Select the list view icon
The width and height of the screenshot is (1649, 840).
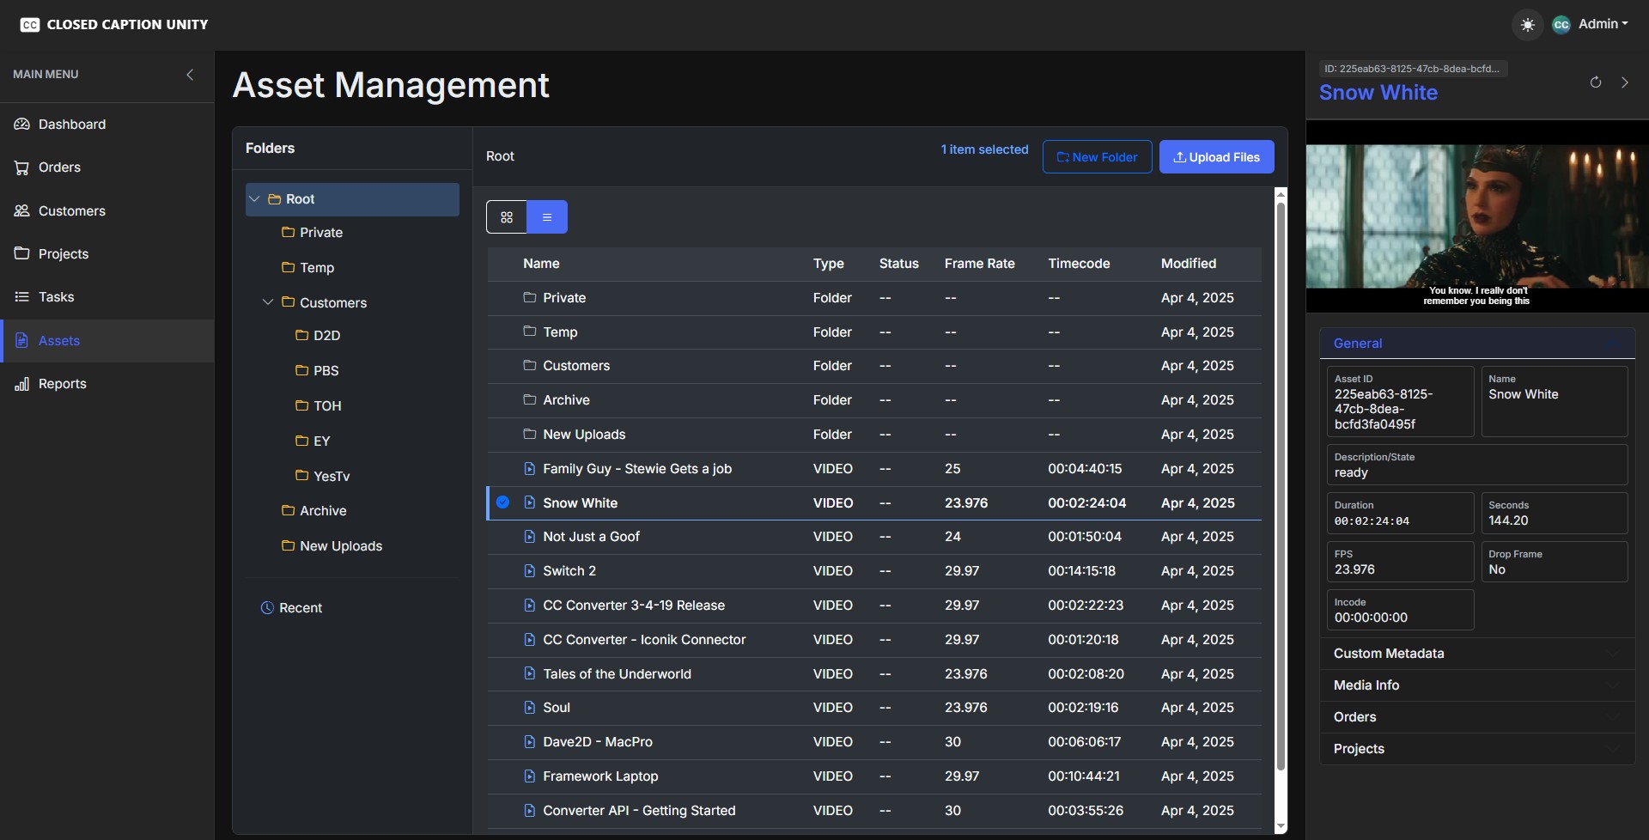(548, 216)
